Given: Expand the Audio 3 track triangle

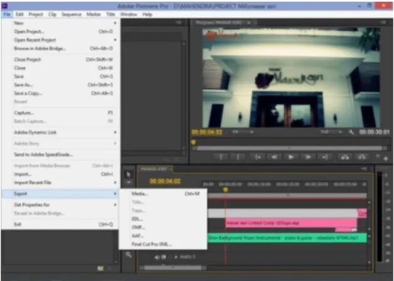Looking at the screenshot, I should (x=176, y=257).
